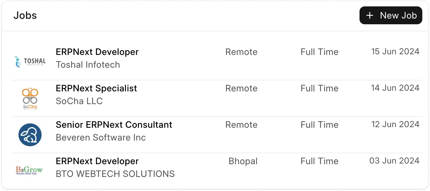Click the 15 Jun 2024 posting date
Screen dimensions: 430x191
(x=395, y=51)
